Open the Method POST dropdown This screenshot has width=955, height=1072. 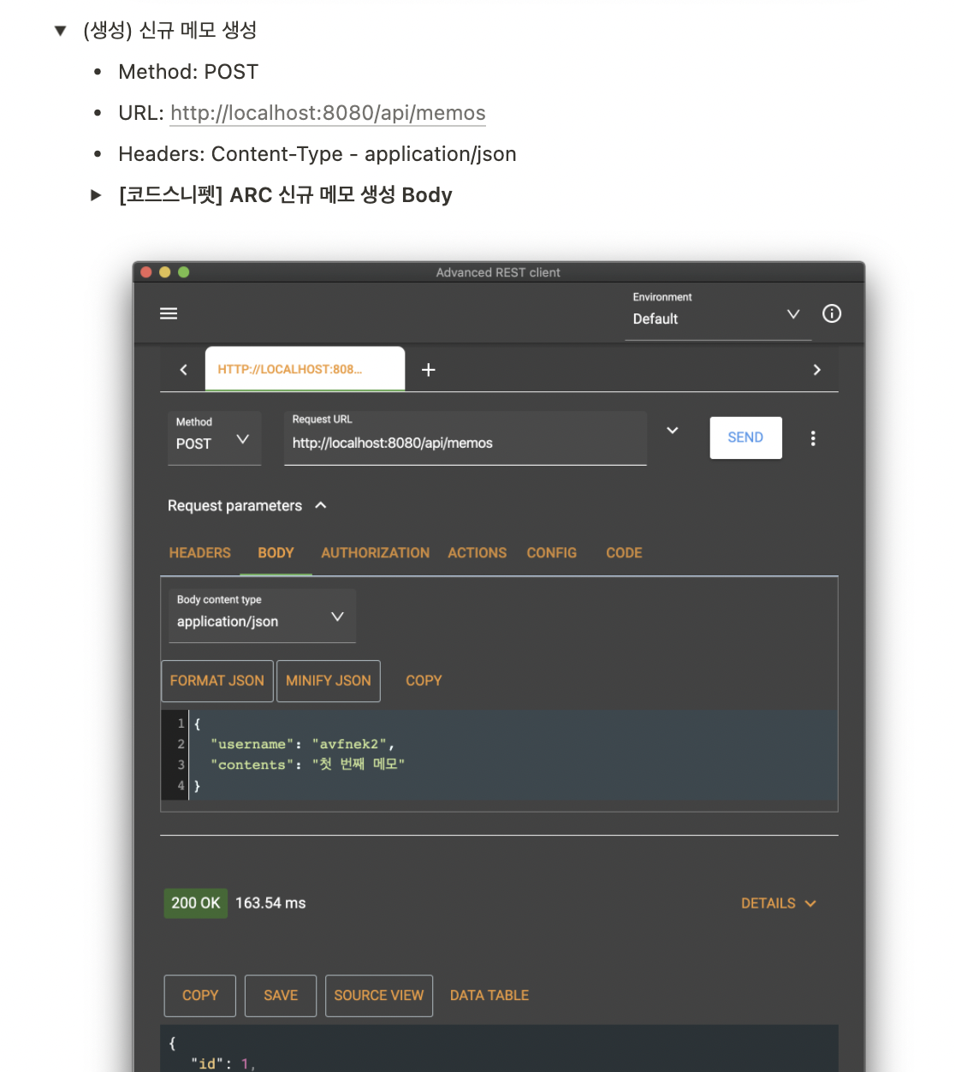coord(214,438)
